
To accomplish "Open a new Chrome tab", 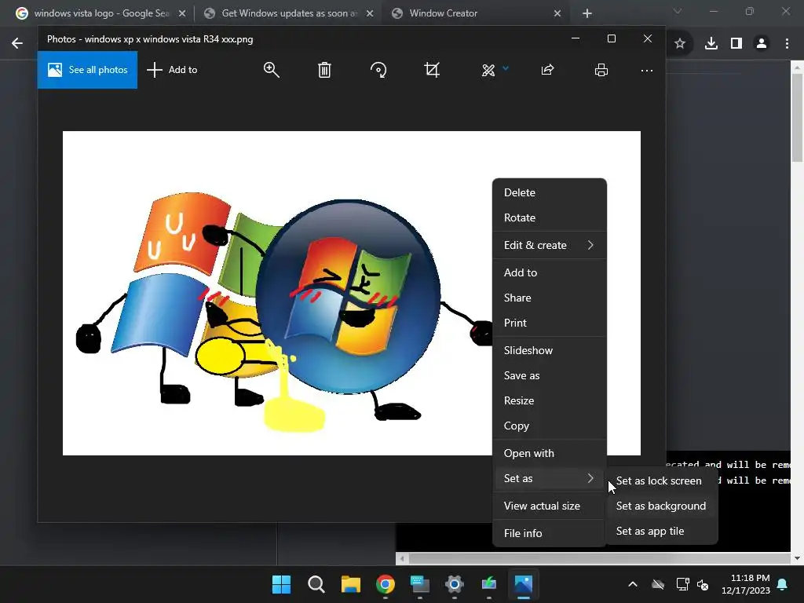I will click(587, 14).
